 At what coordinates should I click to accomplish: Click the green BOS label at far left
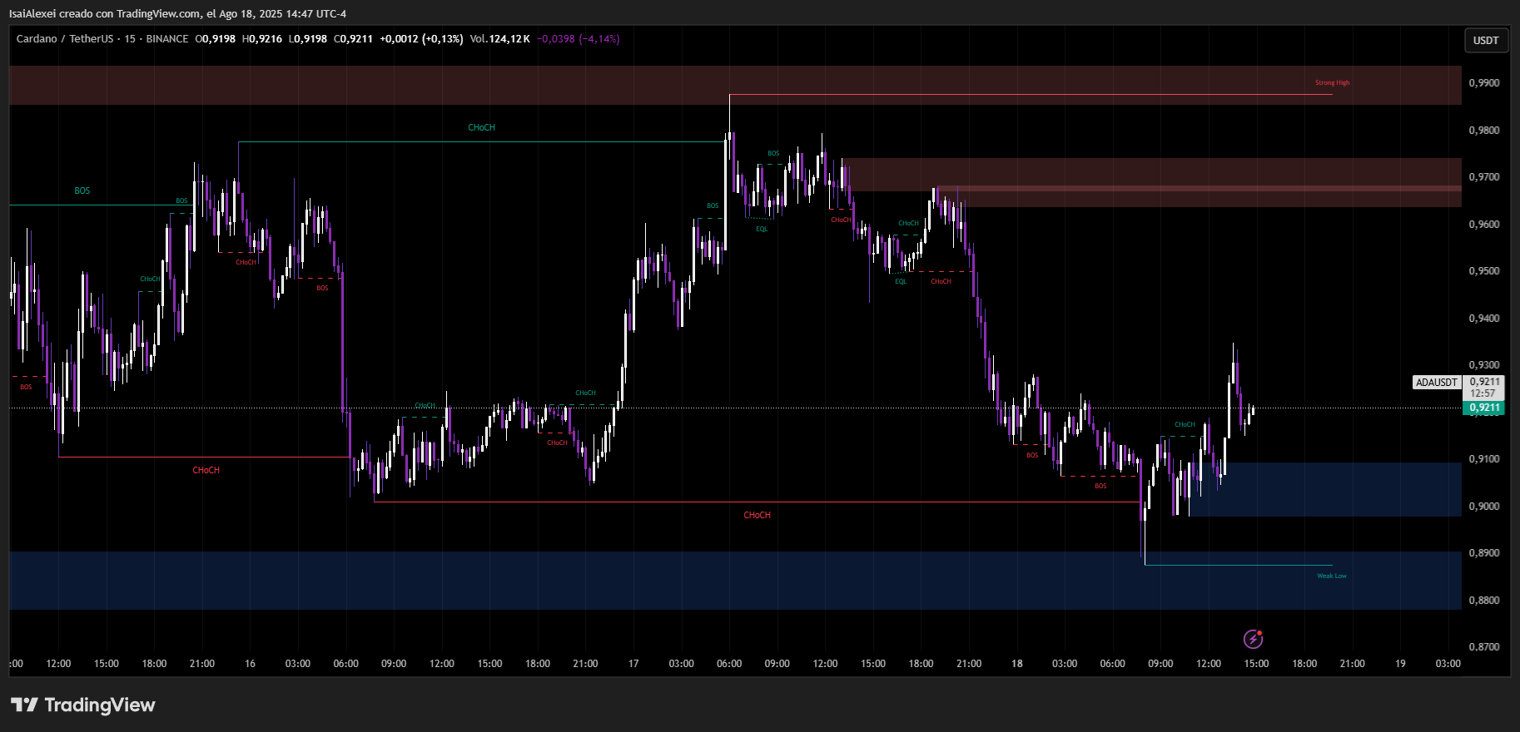pos(82,191)
